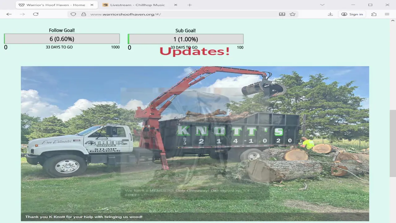This screenshot has width=396, height=223.
Task: Reload the Warrior's Hoof Haven page
Action: 36,14
